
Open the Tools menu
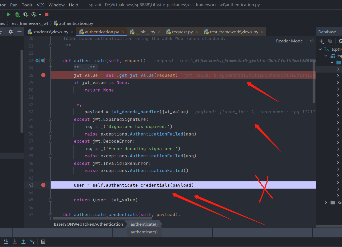[27, 5]
